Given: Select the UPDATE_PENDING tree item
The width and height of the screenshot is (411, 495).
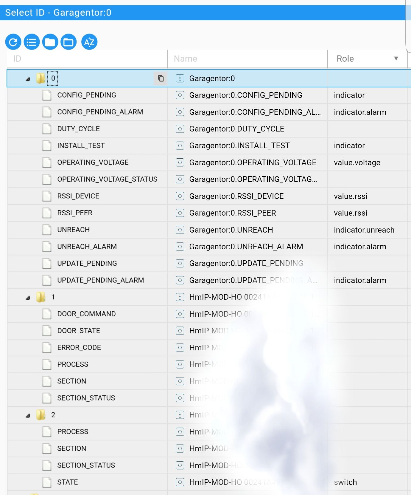Looking at the screenshot, I should point(87,264).
